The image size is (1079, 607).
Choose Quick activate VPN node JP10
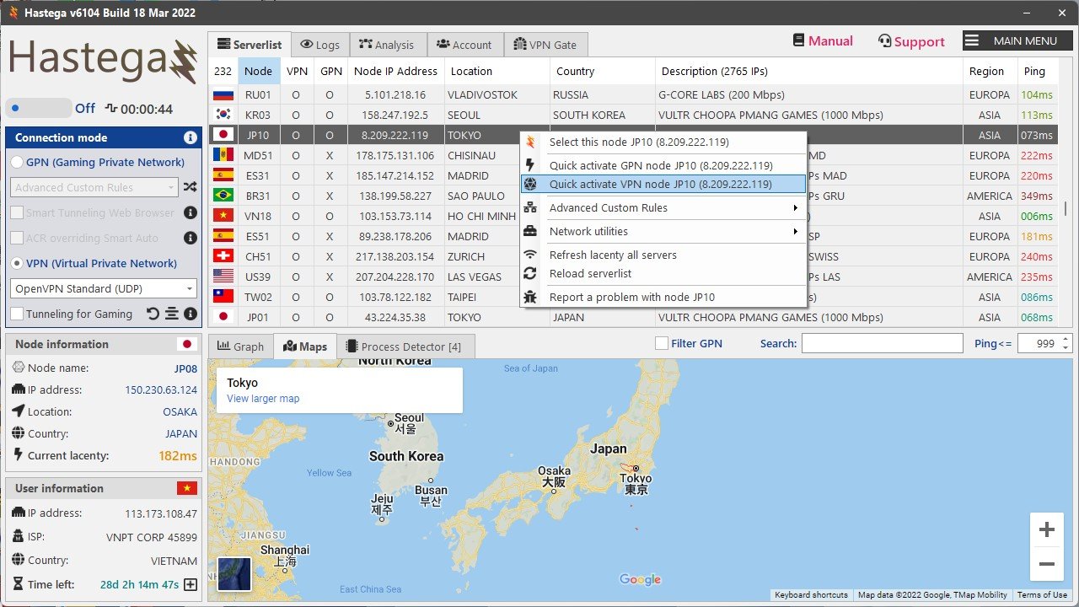pyautogui.click(x=663, y=184)
